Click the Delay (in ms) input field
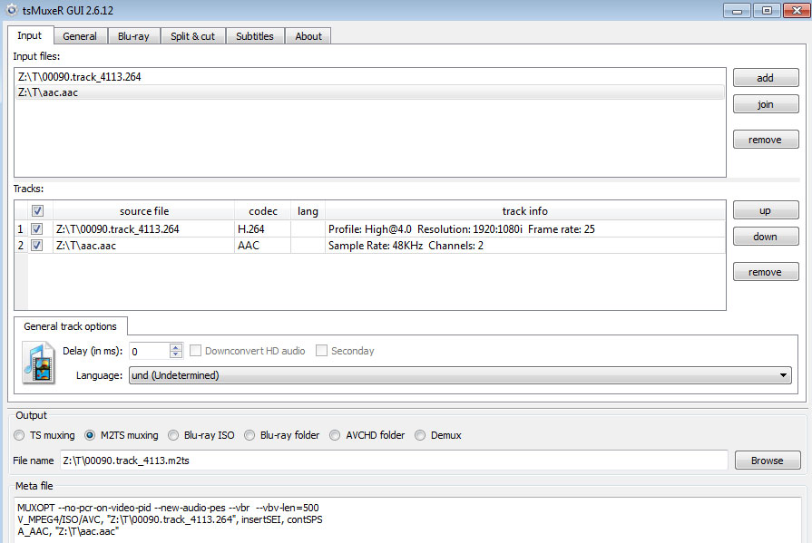Viewport: 812px width, 543px height. pyautogui.click(x=149, y=351)
